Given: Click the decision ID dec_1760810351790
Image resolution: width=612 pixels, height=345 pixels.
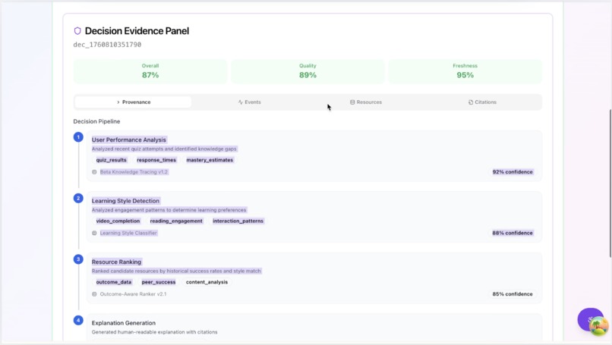Looking at the screenshot, I should 107,45.
